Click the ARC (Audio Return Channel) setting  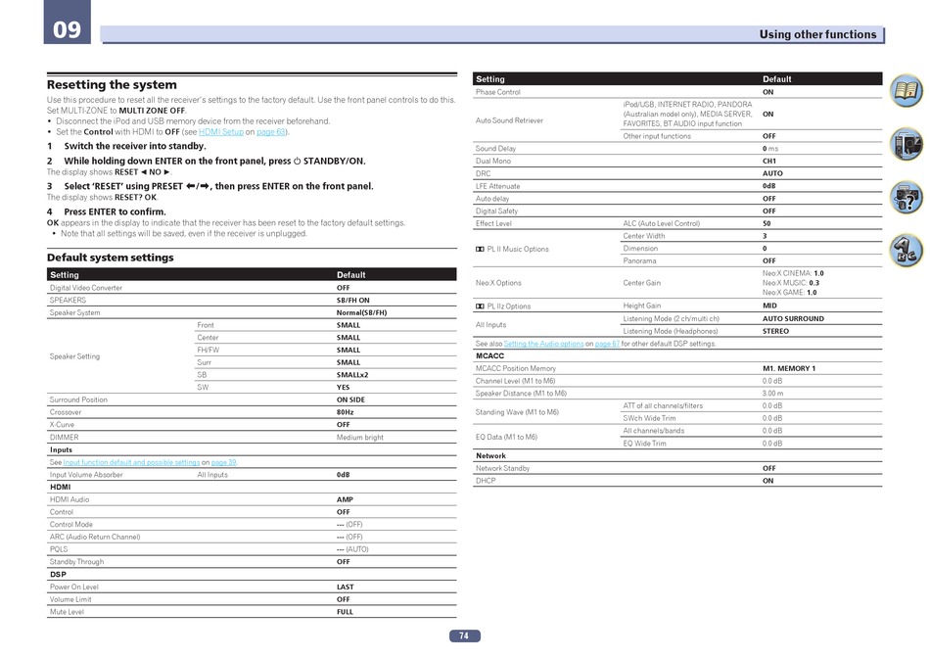click(x=95, y=537)
